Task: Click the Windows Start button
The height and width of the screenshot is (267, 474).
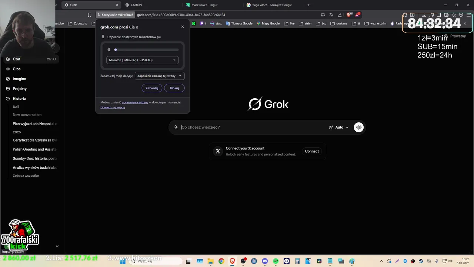Action: pos(123,261)
